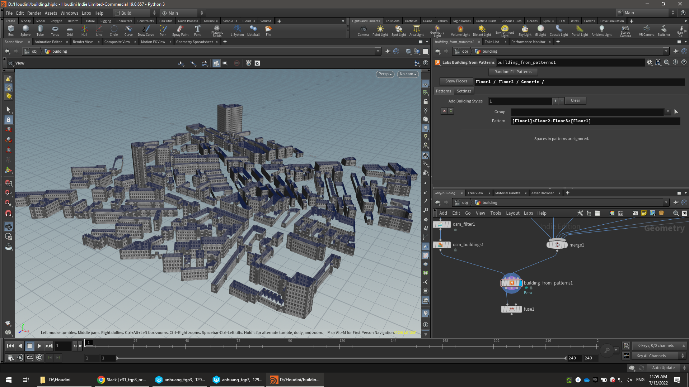
Task: Open the Persp viewport dropdown
Action: [385, 74]
